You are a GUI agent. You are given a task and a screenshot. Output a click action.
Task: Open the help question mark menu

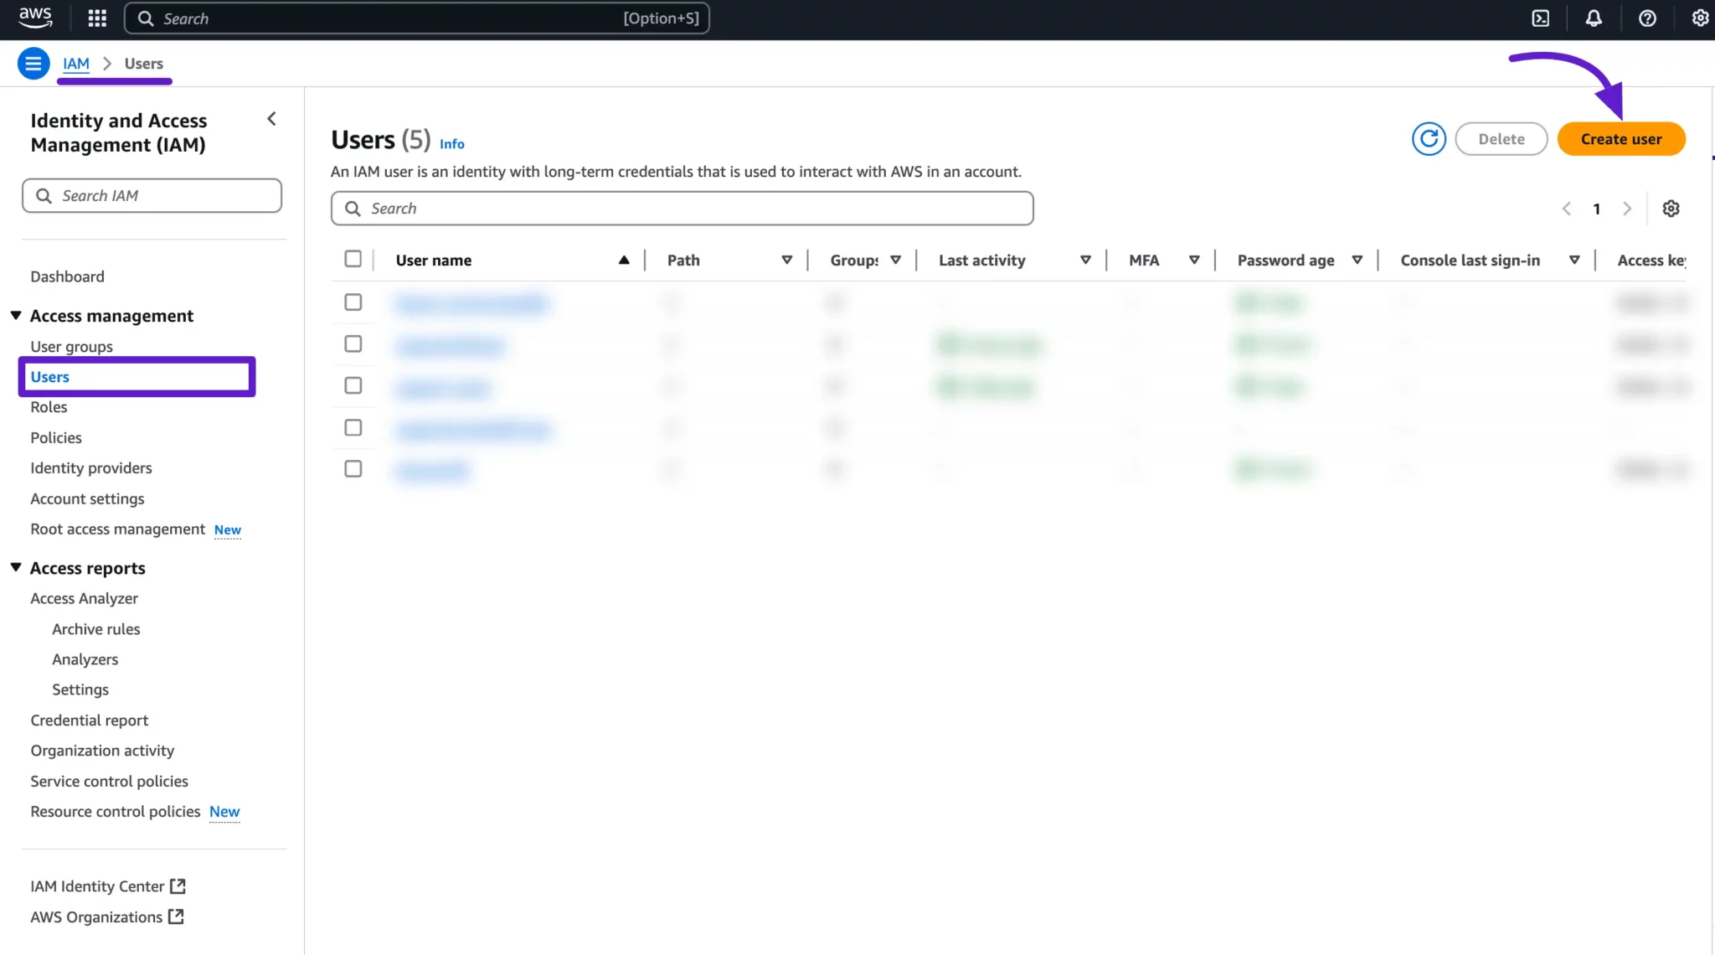[1647, 18]
